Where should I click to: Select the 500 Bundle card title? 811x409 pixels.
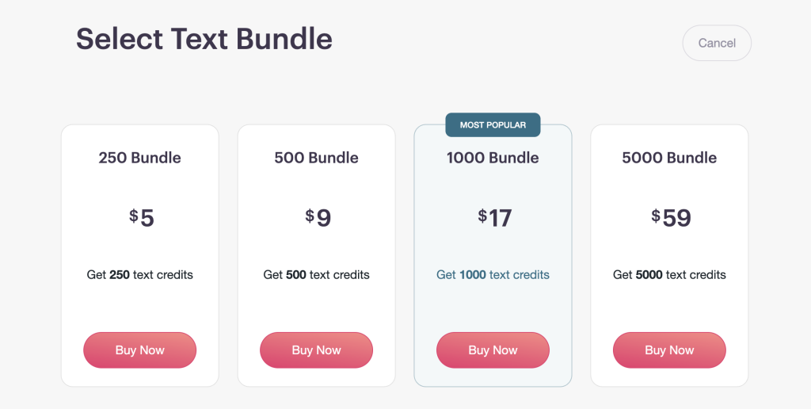(x=316, y=158)
